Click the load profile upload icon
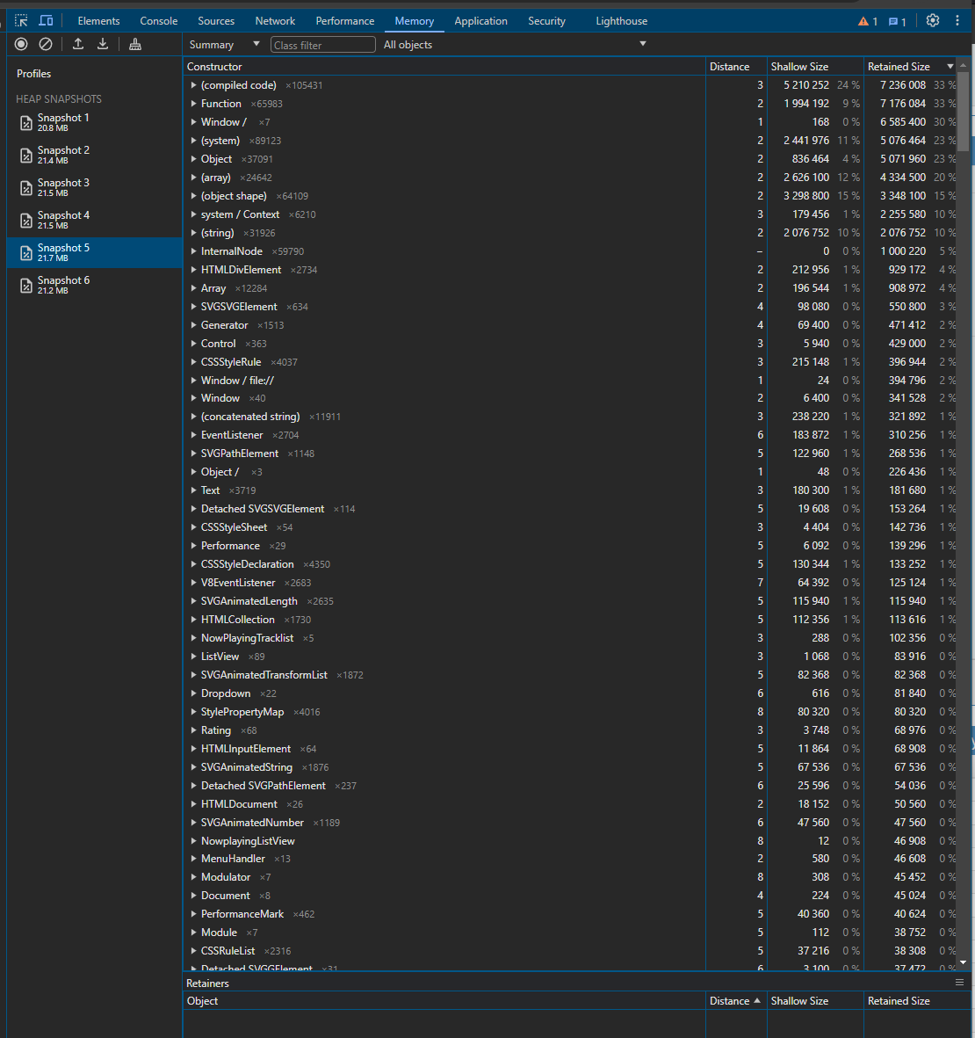The height and width of the screenshot is (1038, 975). point(78,44)
